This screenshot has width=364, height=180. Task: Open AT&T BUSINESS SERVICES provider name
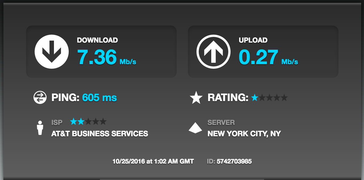coord(100,133)
